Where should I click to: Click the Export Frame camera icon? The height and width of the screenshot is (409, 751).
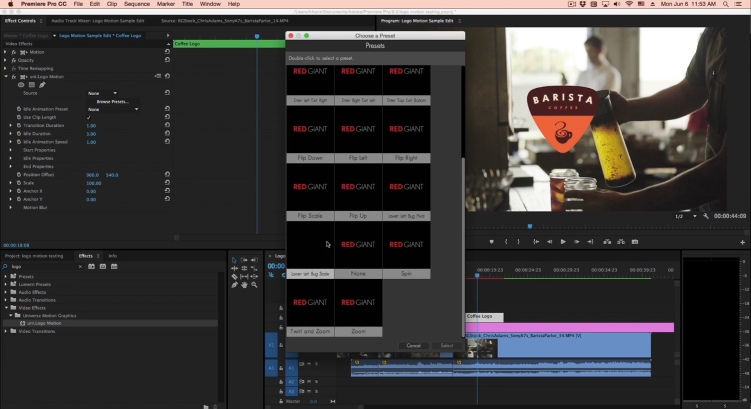coord(635,242)
